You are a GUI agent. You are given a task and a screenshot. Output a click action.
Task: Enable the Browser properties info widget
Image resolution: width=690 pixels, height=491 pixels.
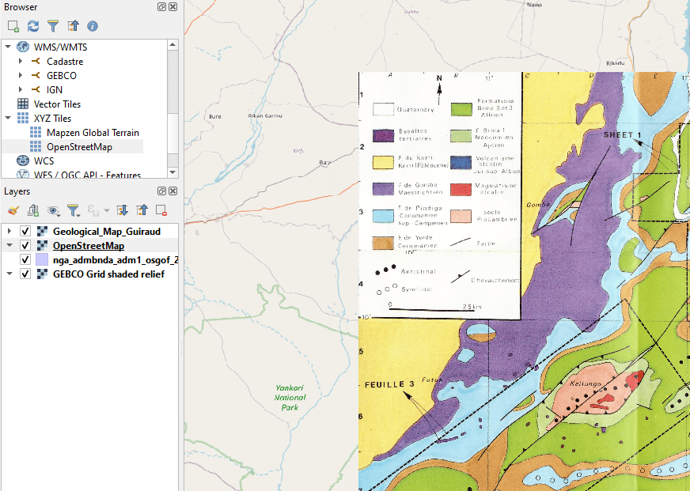[x=93, y=26]
